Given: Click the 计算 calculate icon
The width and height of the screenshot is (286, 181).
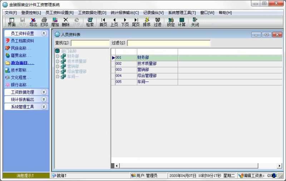Looking at the screenshot, I should [182, 22].
